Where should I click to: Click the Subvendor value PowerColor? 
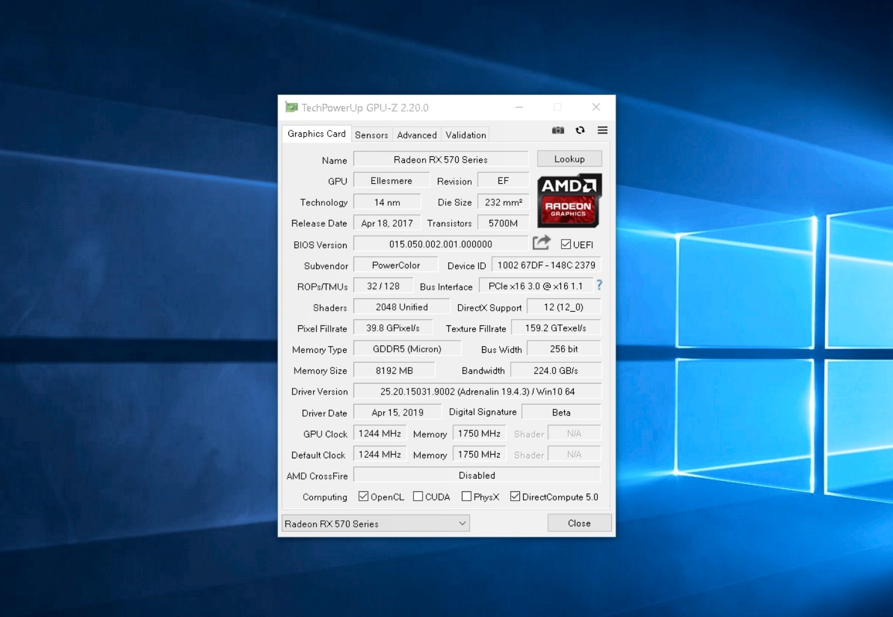[x=396, y=265]
